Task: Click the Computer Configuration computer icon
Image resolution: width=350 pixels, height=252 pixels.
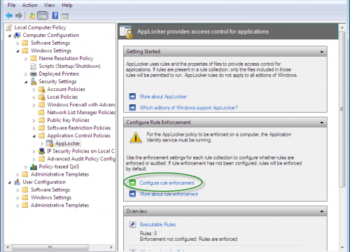Action: 17,36
